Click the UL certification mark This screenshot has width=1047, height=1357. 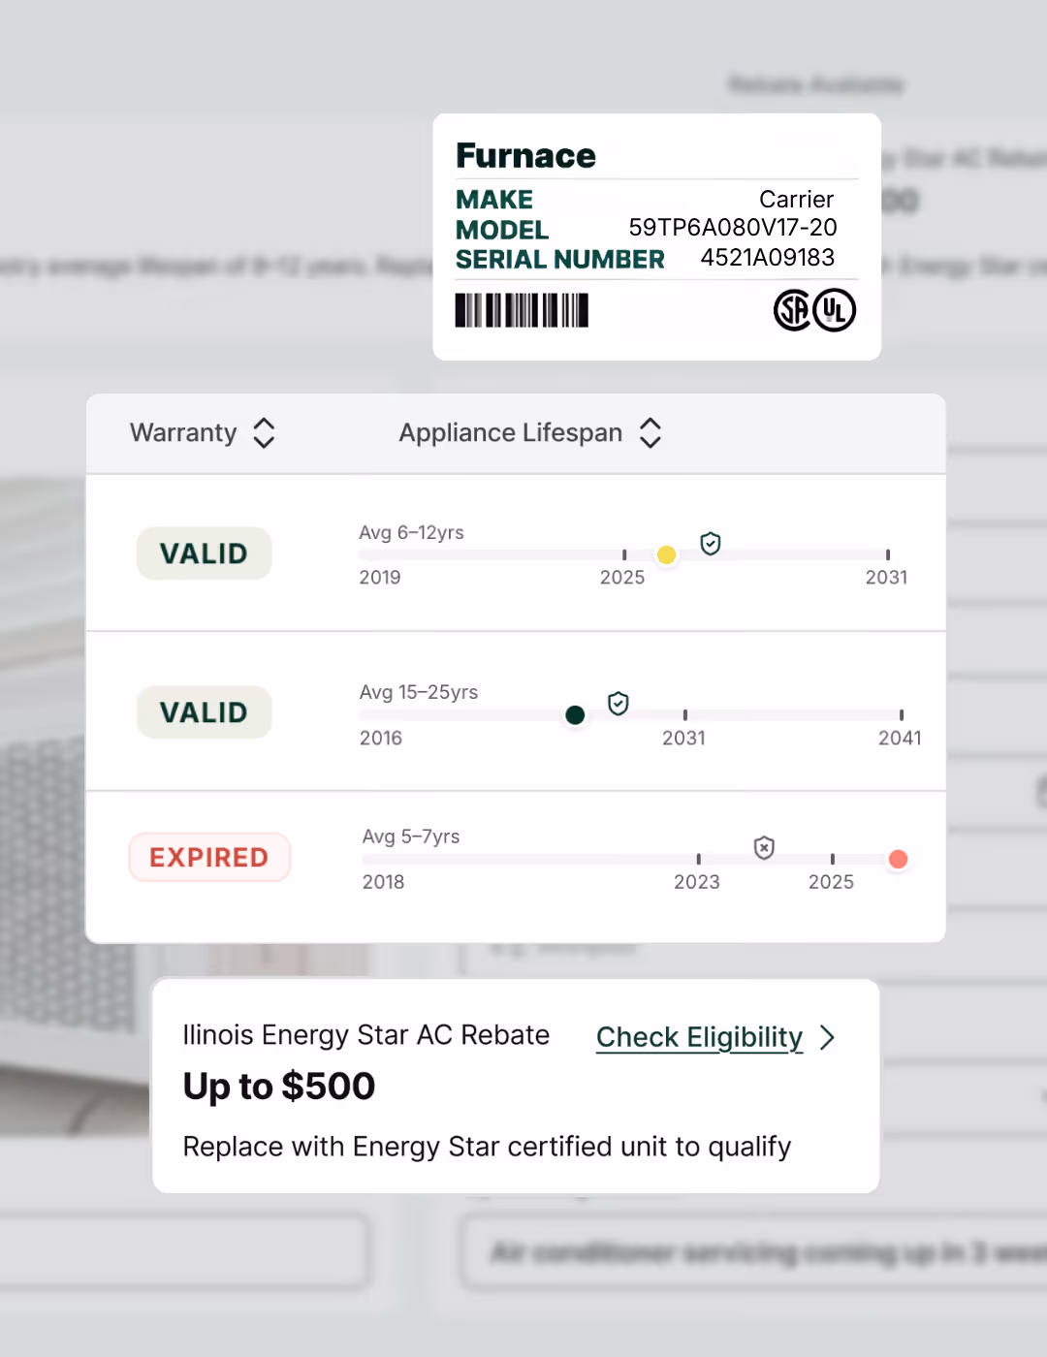point(835,310)
